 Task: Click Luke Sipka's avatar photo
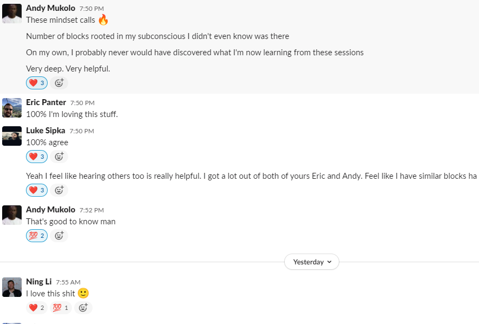(x=12, y=136)
